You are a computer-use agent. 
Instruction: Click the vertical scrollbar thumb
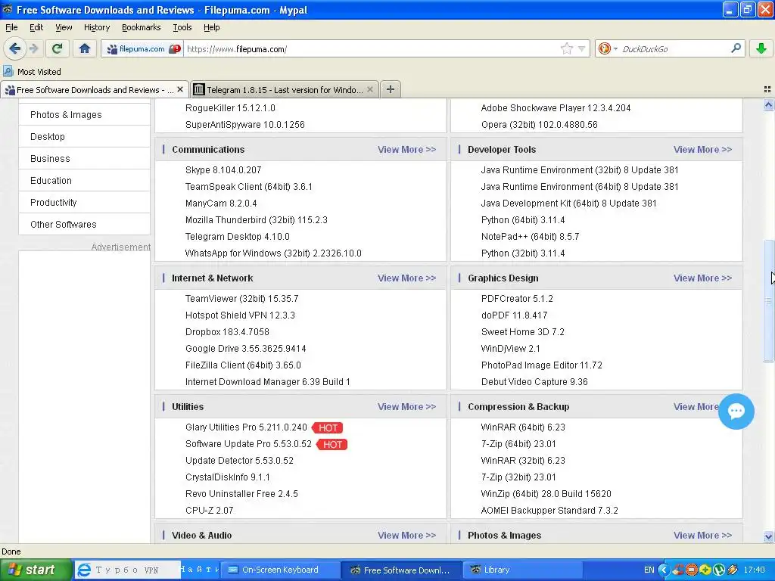pyautogui.click(x=768, y=300)
